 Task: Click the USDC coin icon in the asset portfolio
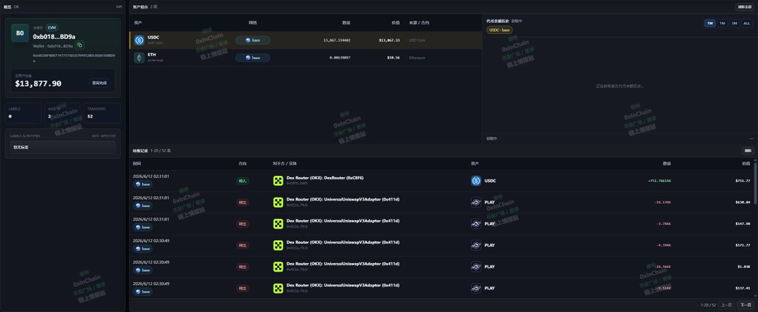click(x=140, y=40)
